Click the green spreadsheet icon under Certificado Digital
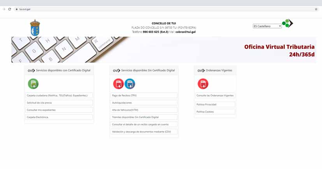This screenshot has width=322, height=169. point(33,84)
